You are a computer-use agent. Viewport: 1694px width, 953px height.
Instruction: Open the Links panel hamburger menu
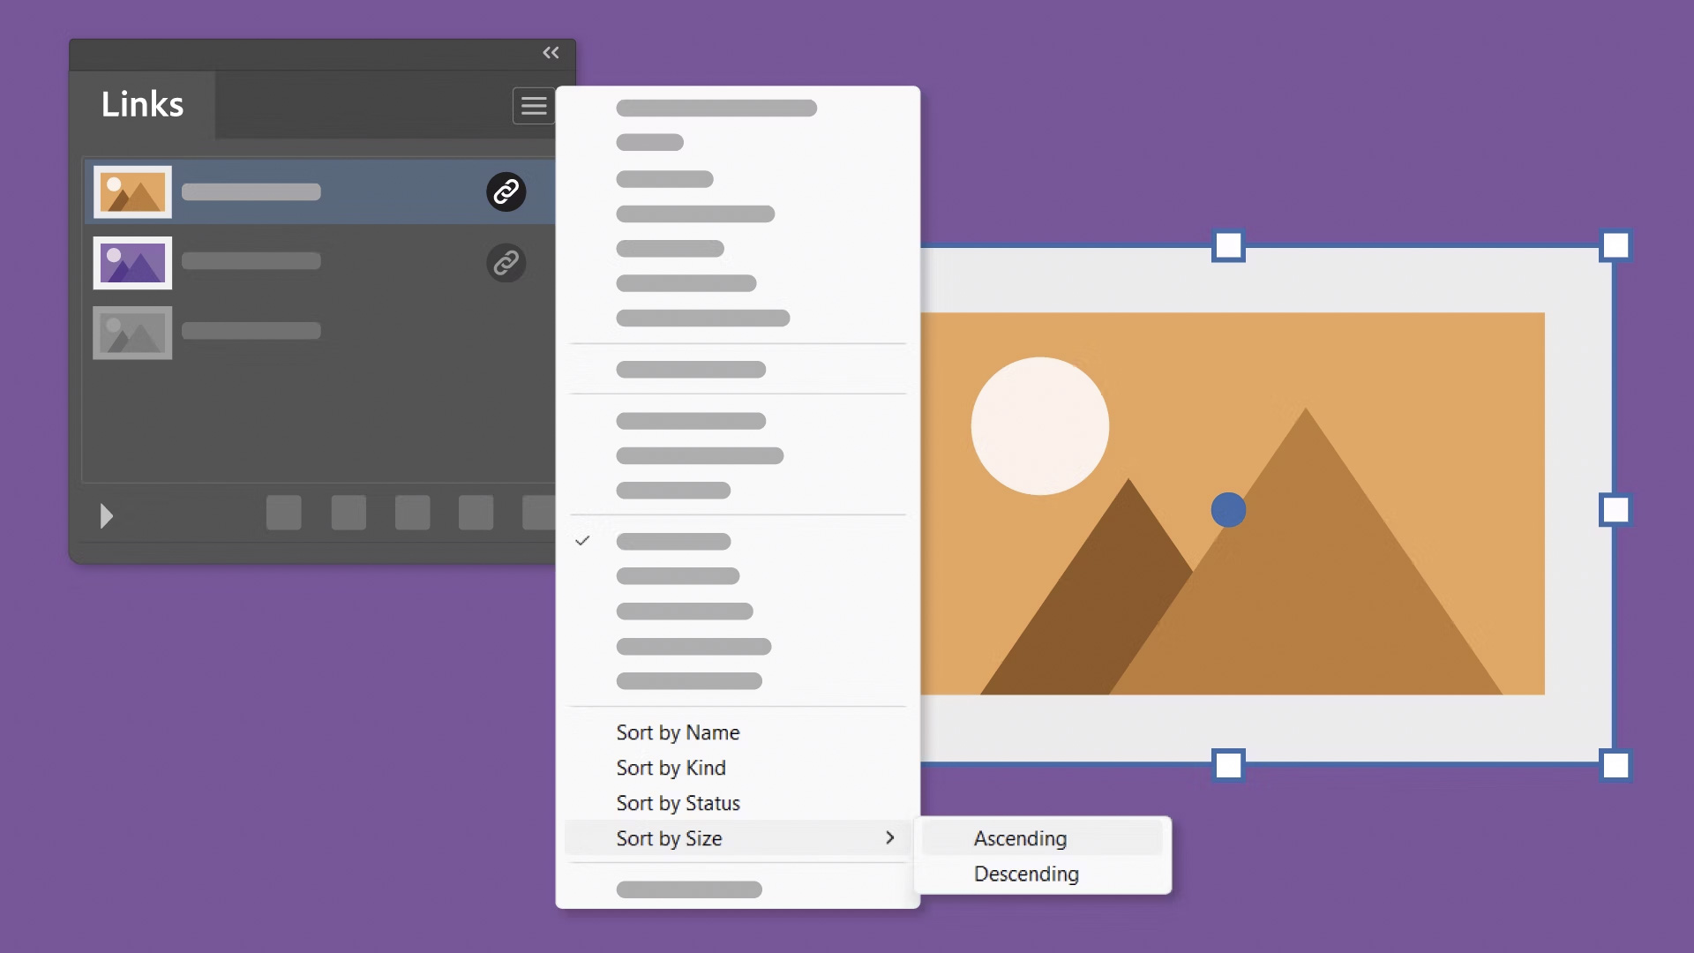533,106
